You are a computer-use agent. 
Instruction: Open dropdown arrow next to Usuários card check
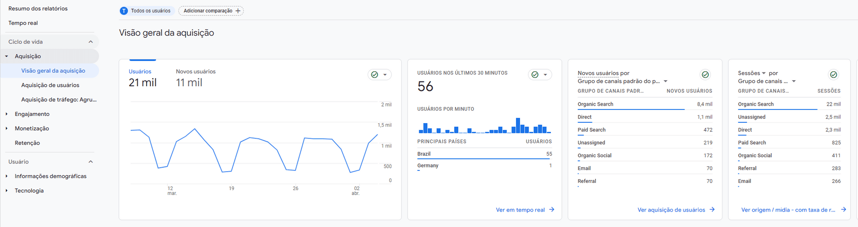pos(385,75)
